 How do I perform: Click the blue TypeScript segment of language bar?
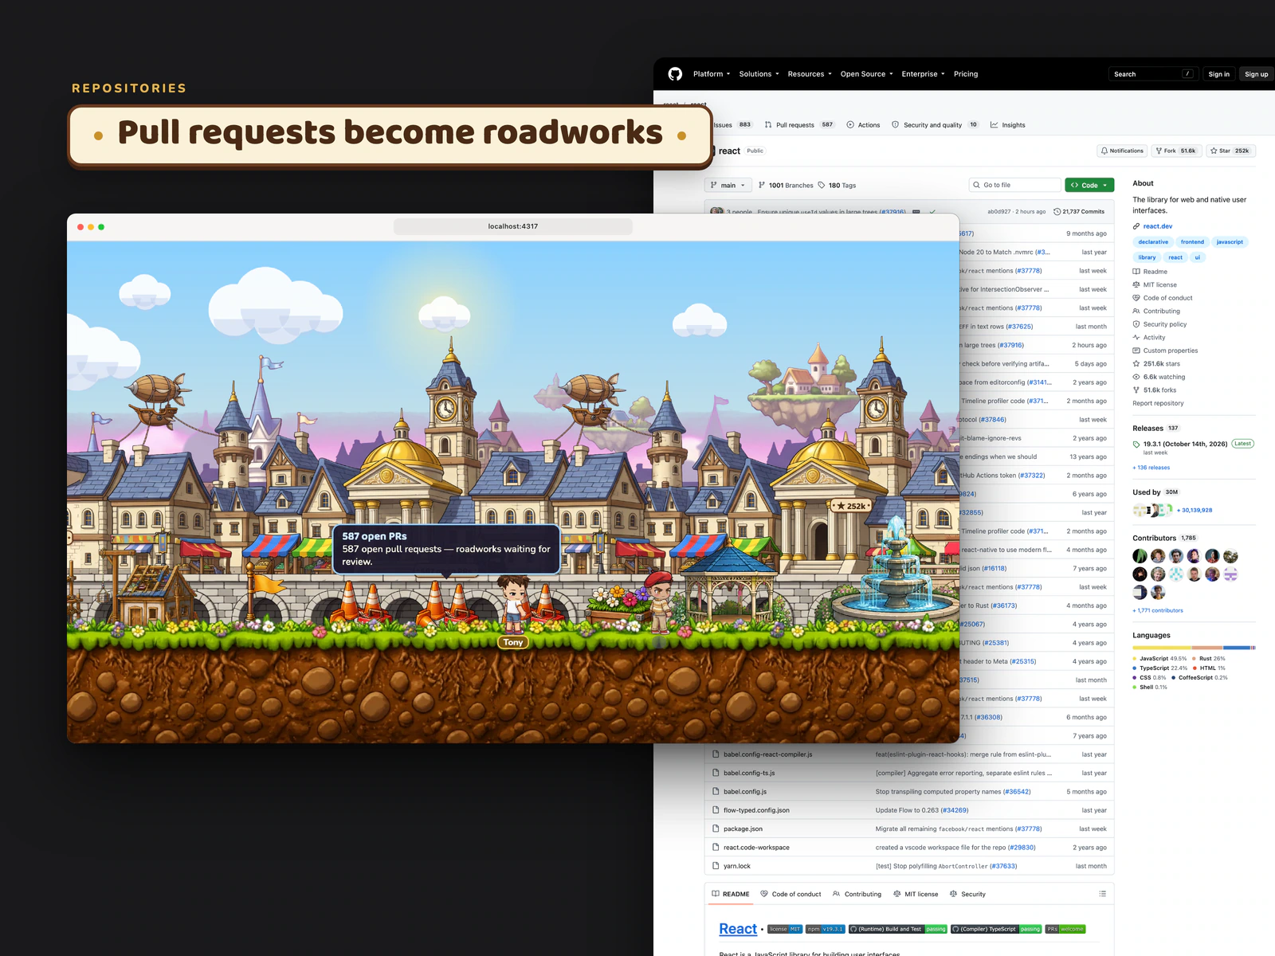tap(1237, 648)
